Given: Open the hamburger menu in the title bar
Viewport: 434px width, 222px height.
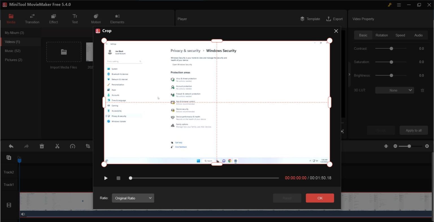Looking at the screenshot, I should pos(399,5).
